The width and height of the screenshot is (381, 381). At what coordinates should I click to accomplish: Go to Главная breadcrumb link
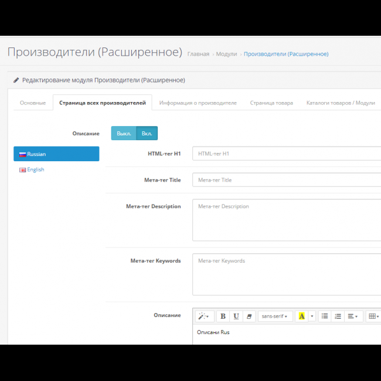198,54
